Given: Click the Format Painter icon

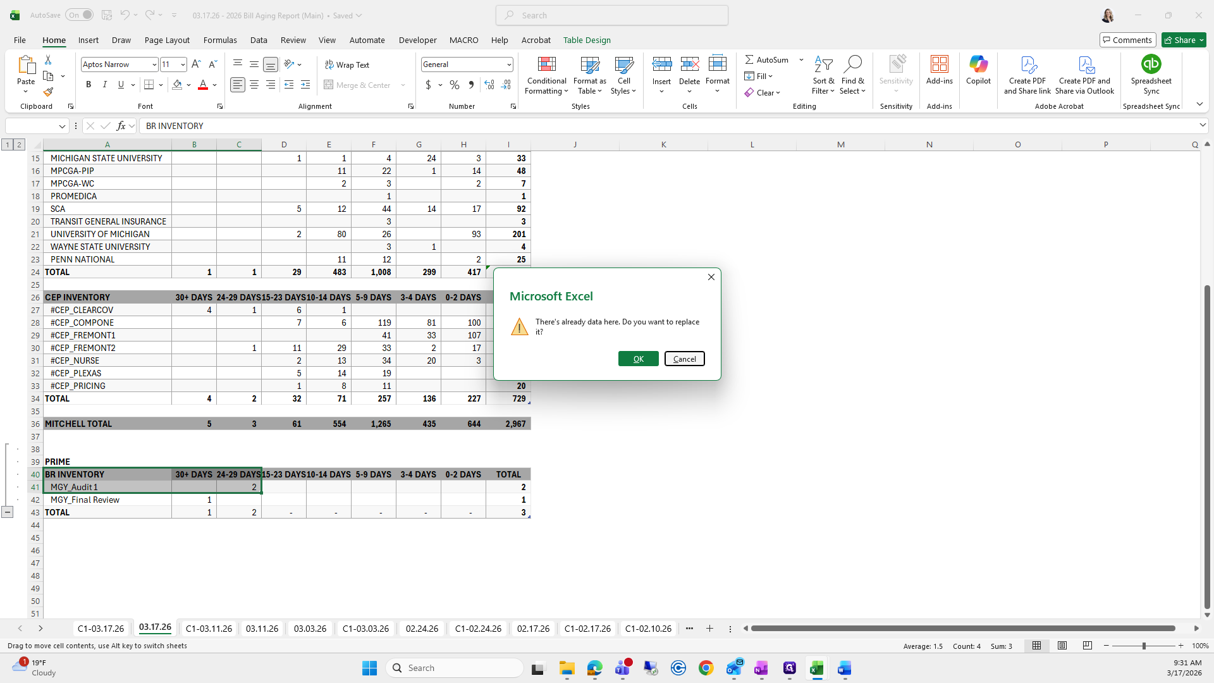Looking at the screenshot, I should point(48,92).
